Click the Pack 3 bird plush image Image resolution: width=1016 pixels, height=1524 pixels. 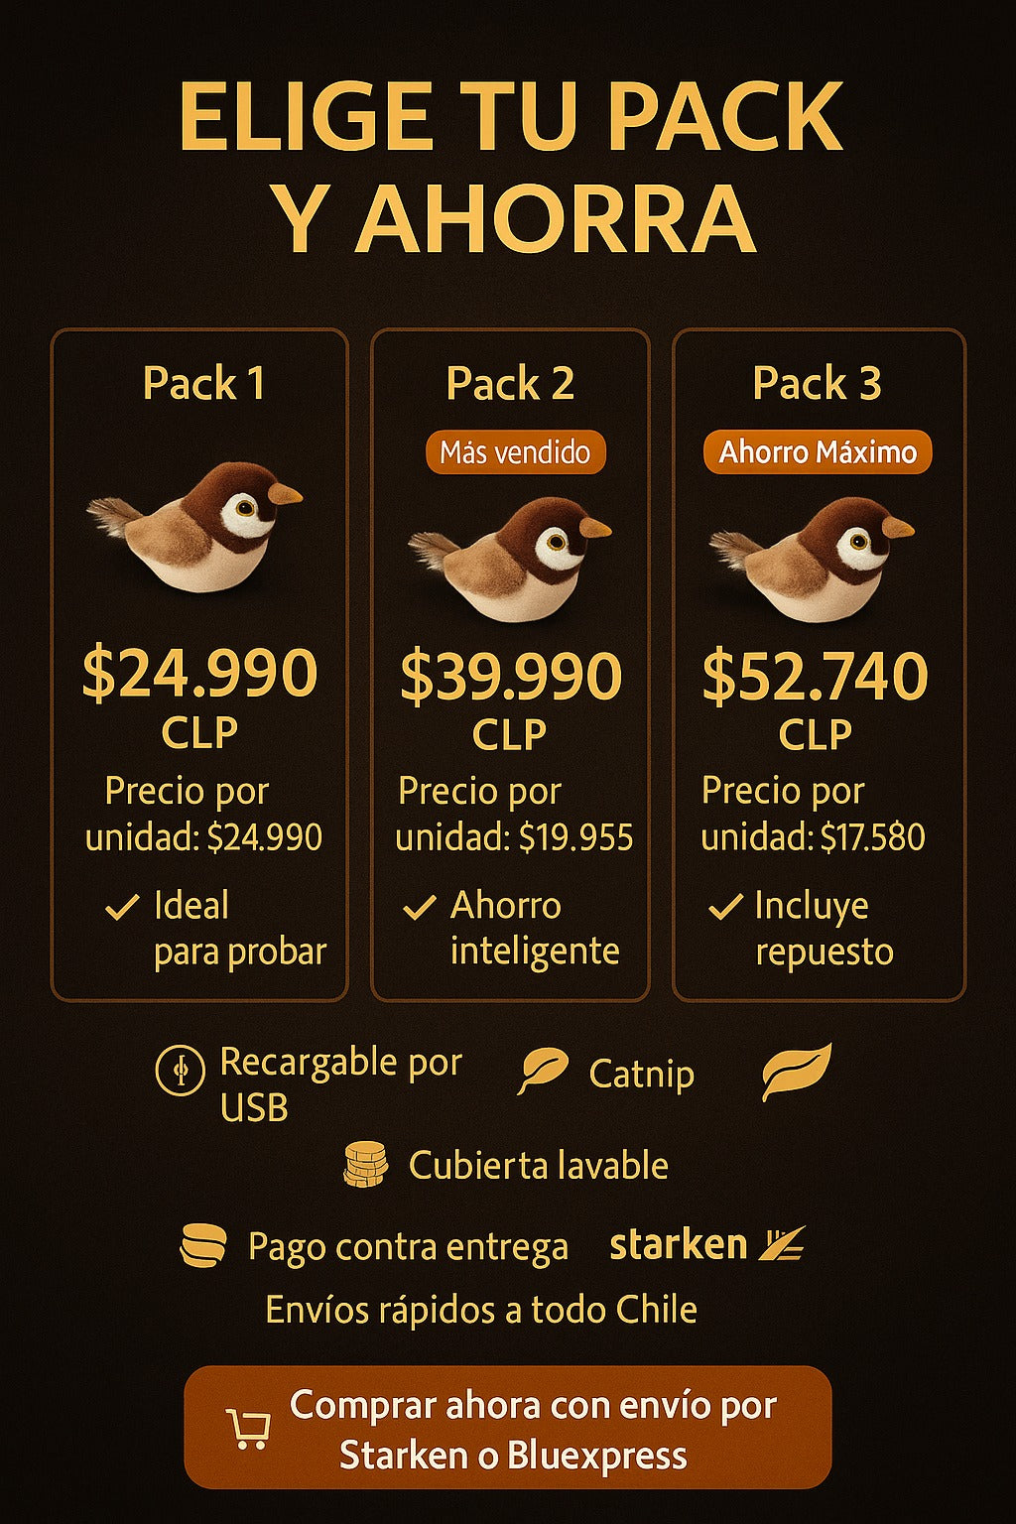tap(814, 558)
